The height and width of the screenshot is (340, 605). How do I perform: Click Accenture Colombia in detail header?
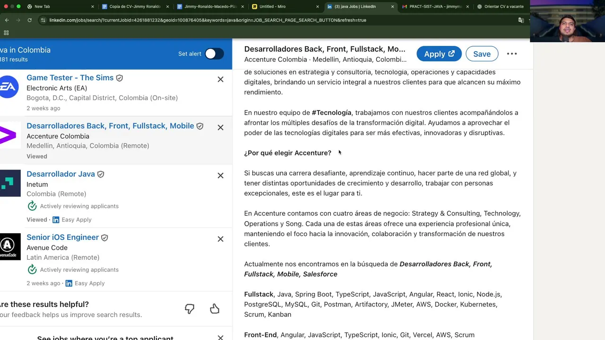(x=276, y=59)
